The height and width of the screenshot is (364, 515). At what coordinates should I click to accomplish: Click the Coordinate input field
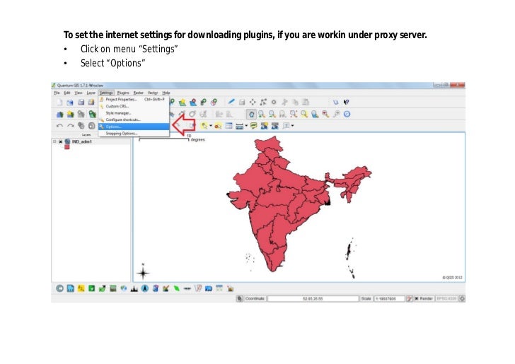pos(313,299)
